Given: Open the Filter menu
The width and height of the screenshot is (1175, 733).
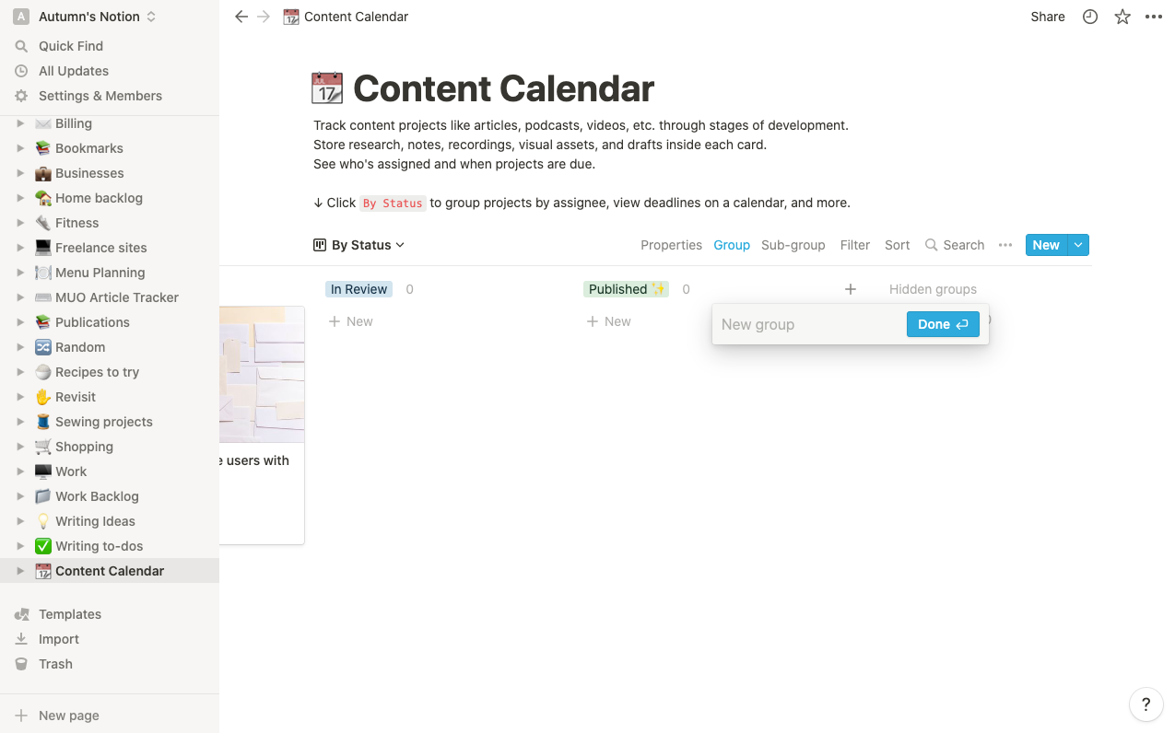Looking at the screenshot, I should [x=855, y=245].
